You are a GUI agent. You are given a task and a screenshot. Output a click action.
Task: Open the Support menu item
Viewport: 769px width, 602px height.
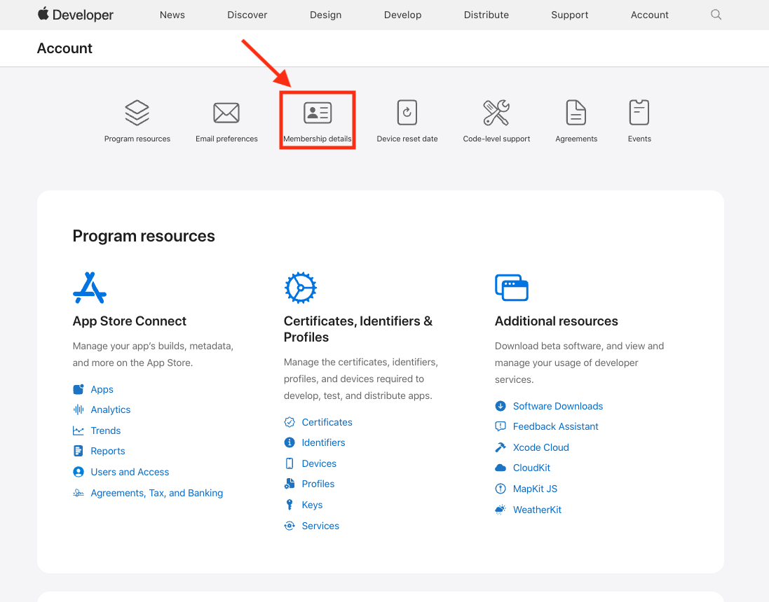pyautogui.click(x=570, y=15)
